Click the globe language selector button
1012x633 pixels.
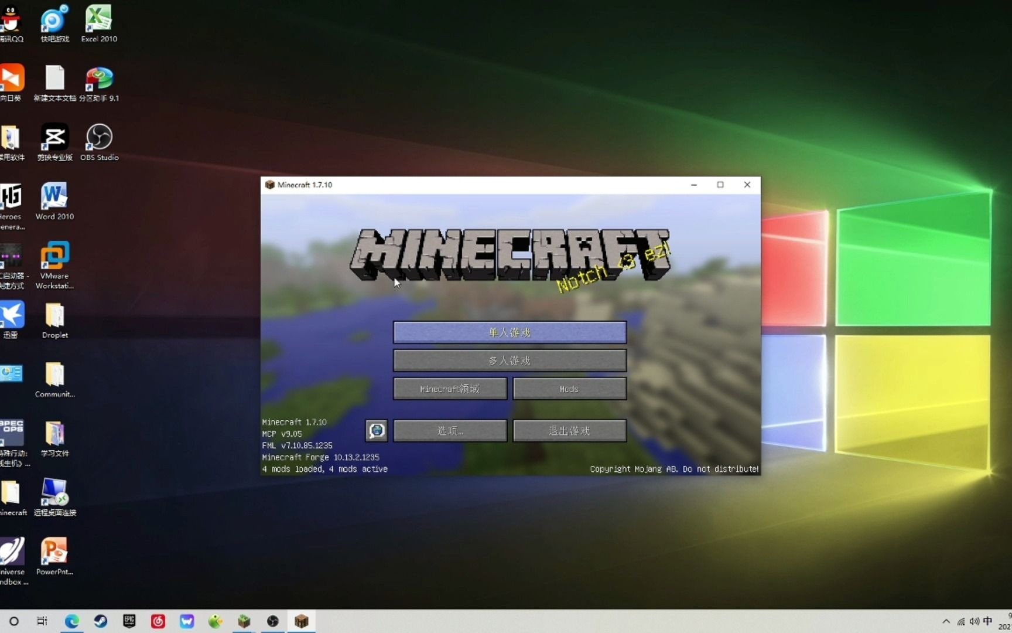(377, 431)
